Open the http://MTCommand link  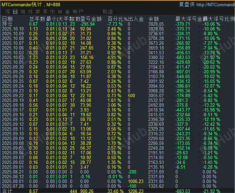click(x=215, y=5)
